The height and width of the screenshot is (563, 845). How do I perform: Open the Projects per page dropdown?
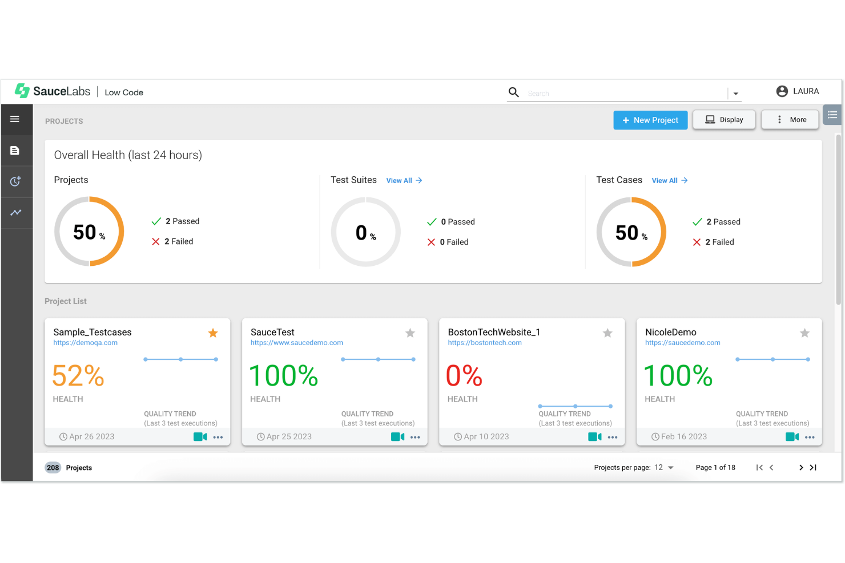(669, 467)
